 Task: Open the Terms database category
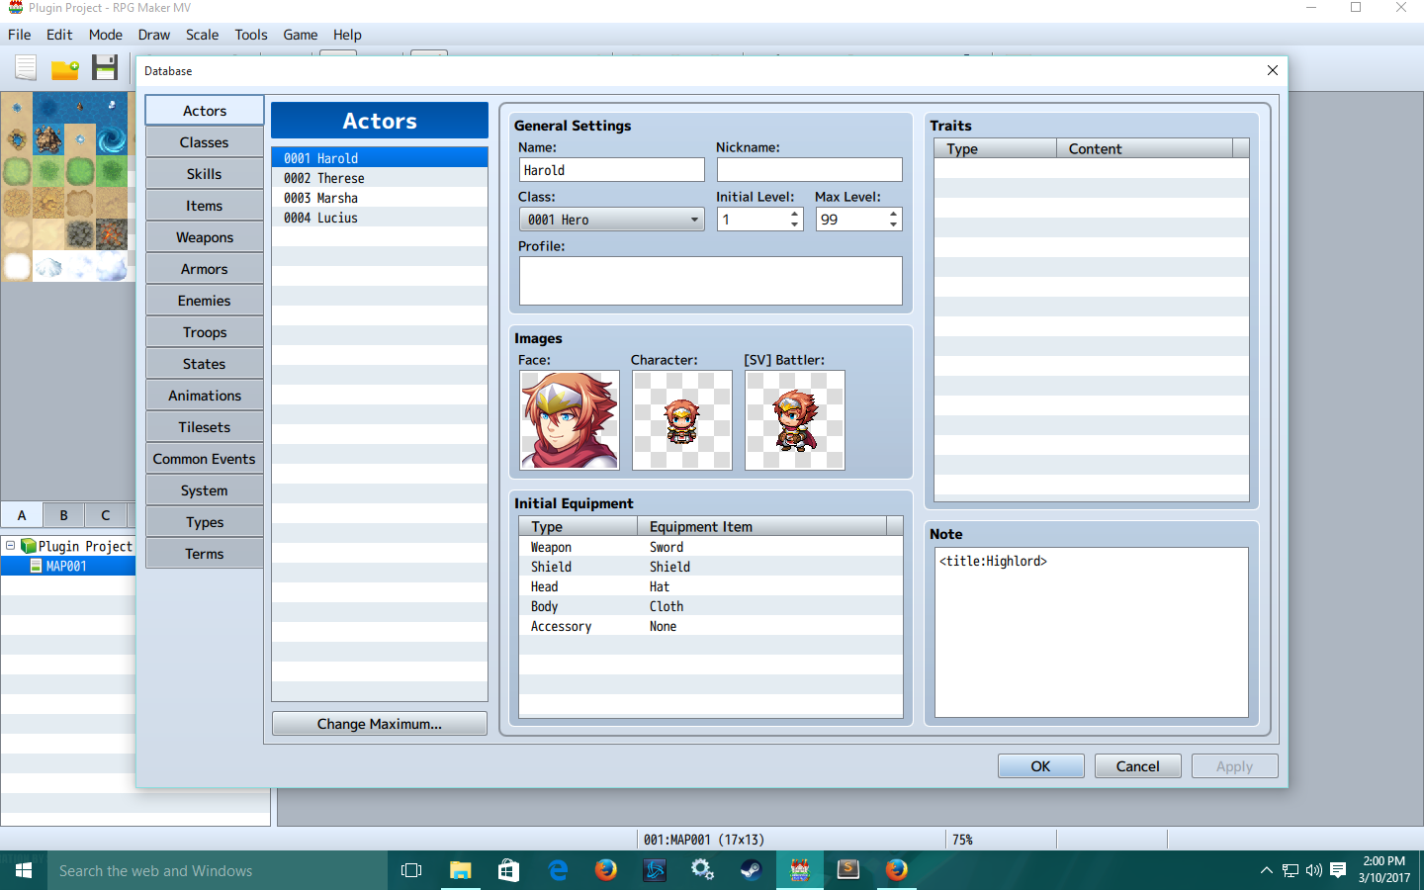click(x=204, y=553)
